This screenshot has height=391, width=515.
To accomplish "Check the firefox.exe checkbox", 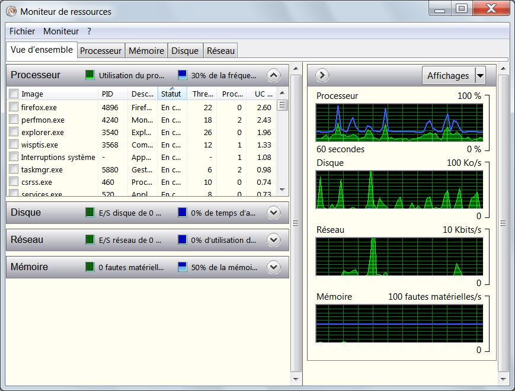I will pyautogui.click(x=14, y=107).
